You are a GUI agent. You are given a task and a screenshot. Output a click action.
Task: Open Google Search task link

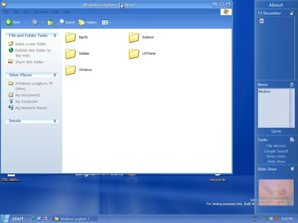point(276,151)
